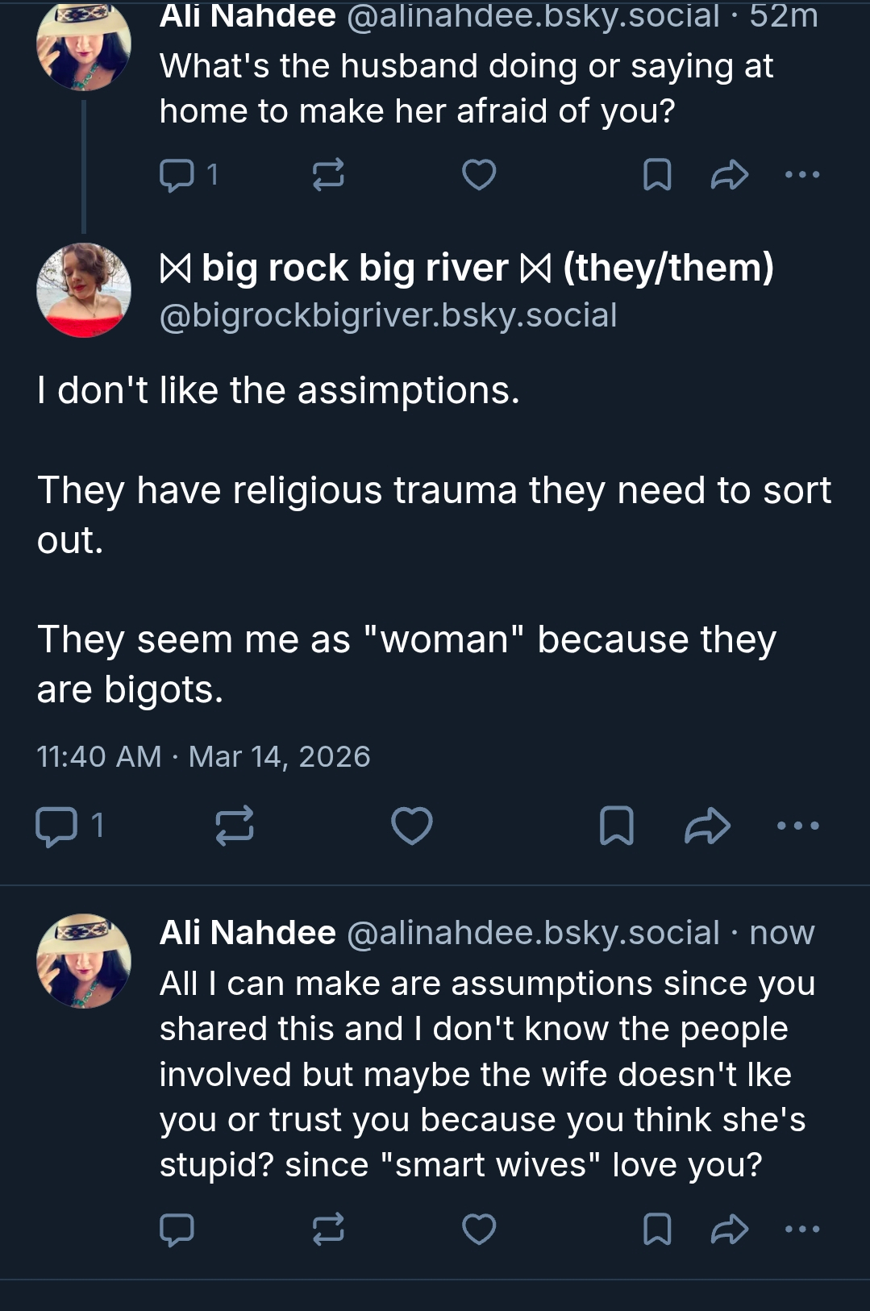This screenshot has width=870, height=1311.
Task: Like Ali Nahdee's newest post
Action: pyautogui.click(x=479, y=1230)
